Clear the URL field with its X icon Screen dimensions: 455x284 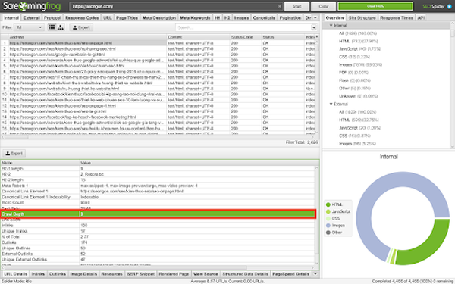(279, 6)
